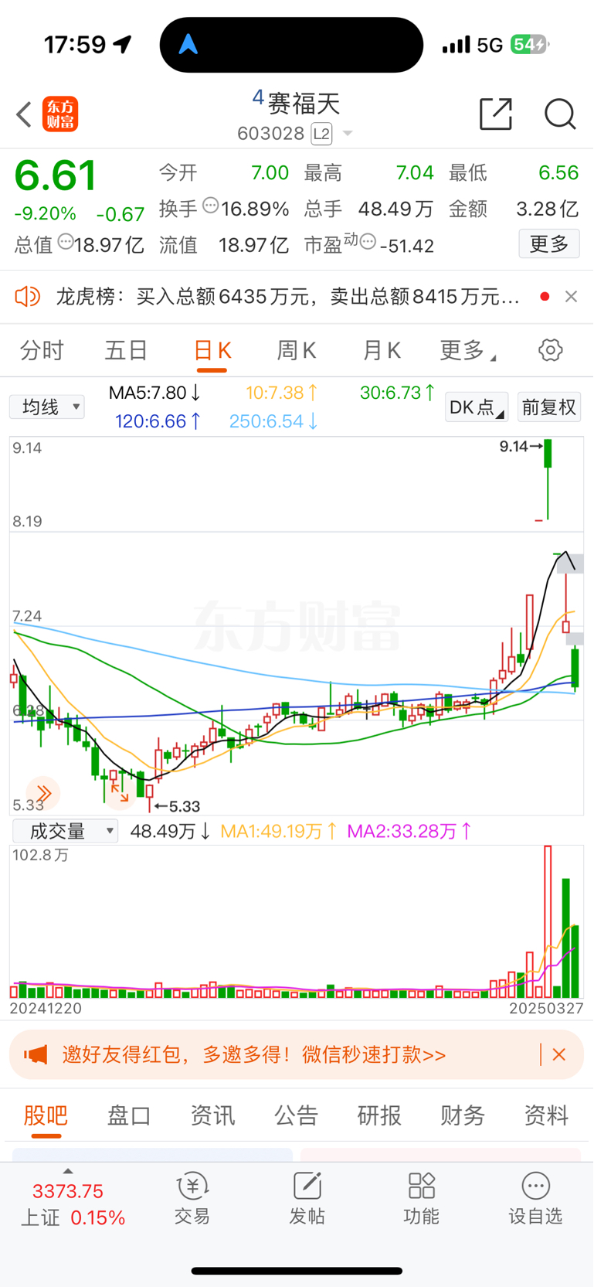The height and width of the screenshot is (1287, 594).
Task: Toggle the DK点 indicator
Action: 477,407
